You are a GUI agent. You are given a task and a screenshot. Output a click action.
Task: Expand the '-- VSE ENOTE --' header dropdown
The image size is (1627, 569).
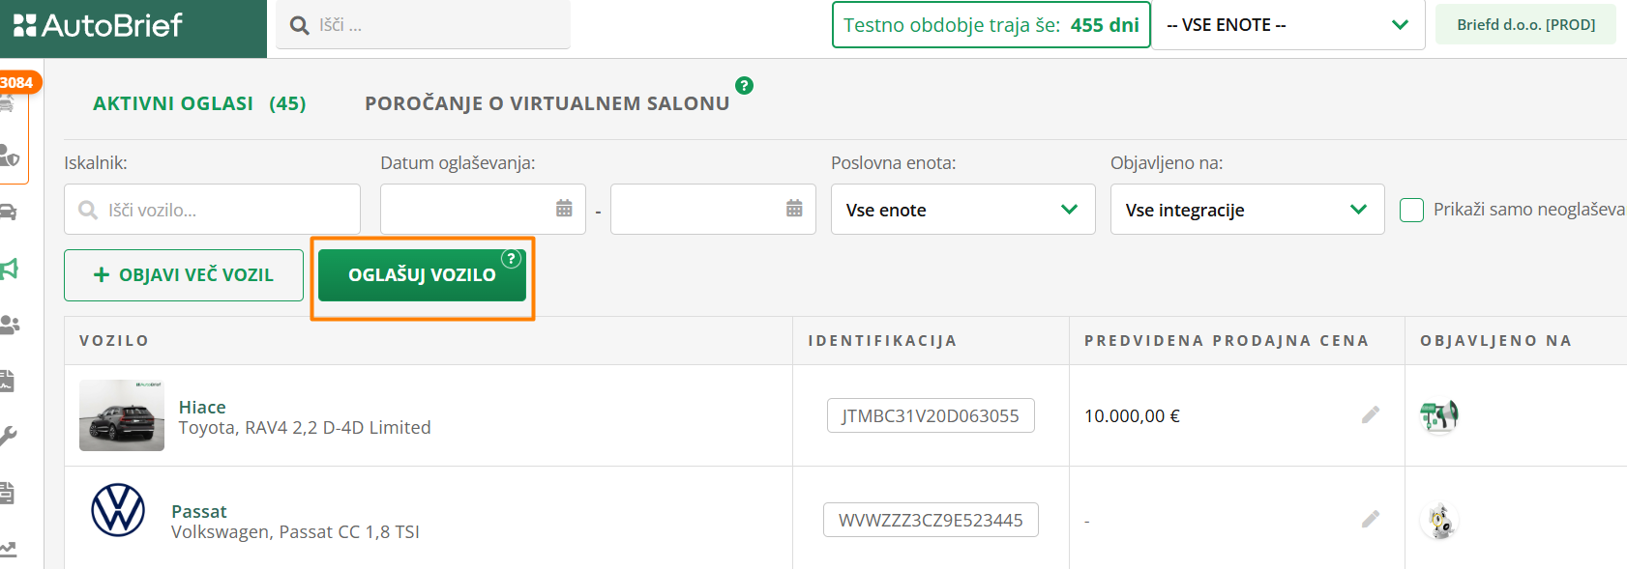click(1287, 25)
